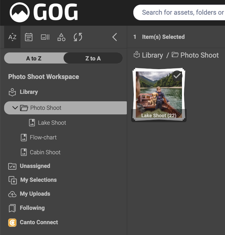225x235 pixels.
Task: Click the Photo Shoot Workspace heading
Action: click(x=44, y=77)
